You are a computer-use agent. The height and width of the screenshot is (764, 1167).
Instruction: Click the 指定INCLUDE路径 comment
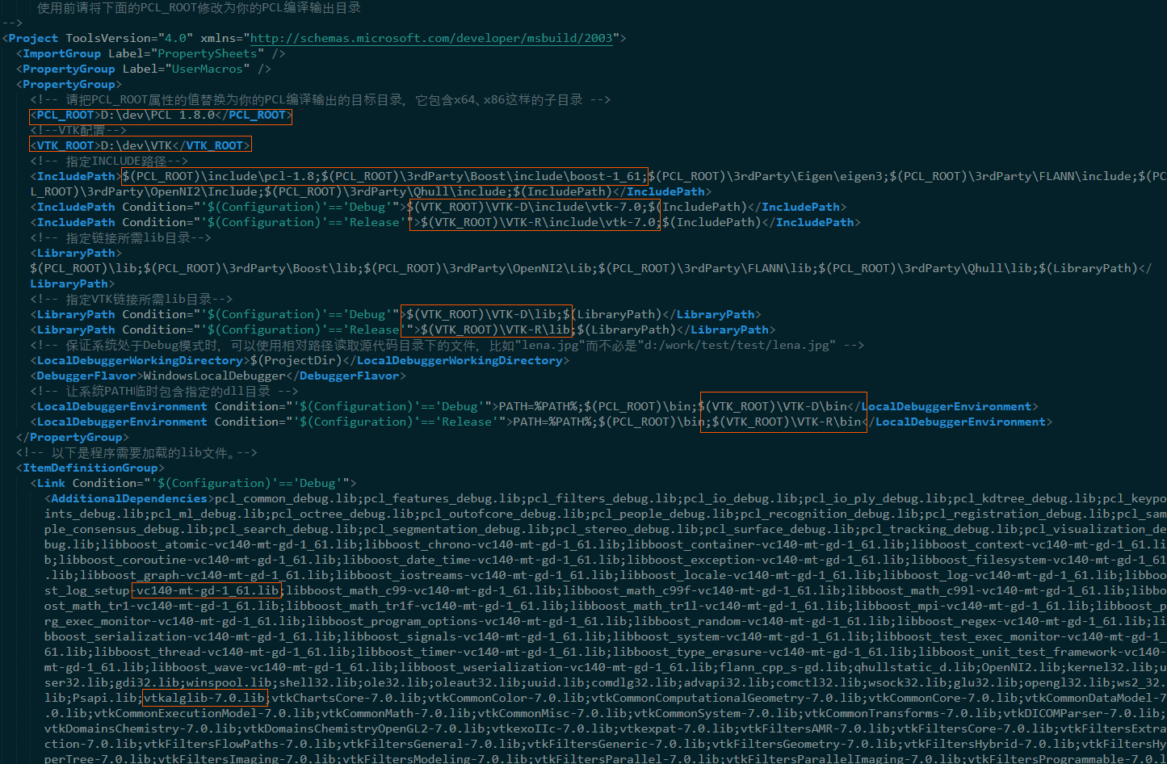(109, 161)
